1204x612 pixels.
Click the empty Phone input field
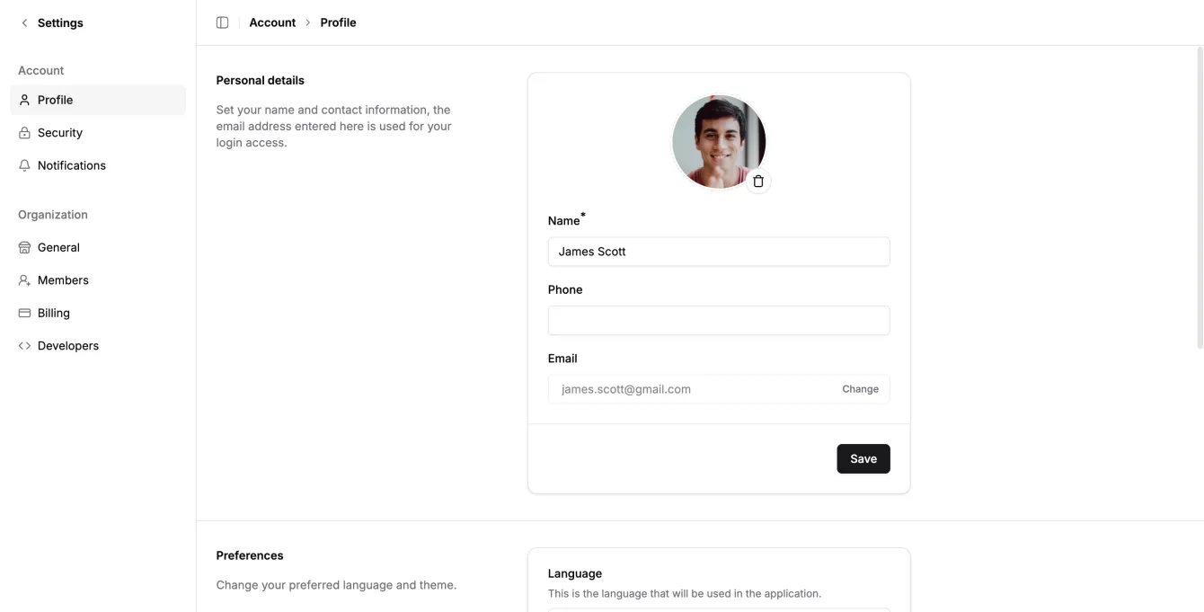[x=718, y=320]
